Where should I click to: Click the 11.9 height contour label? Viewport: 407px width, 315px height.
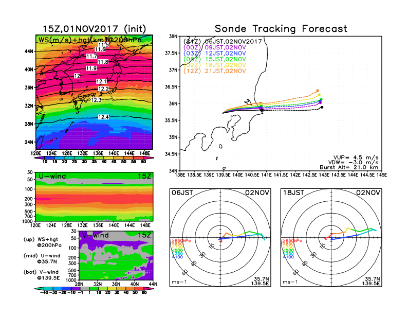pyautogui.click(x=91, y=68)
